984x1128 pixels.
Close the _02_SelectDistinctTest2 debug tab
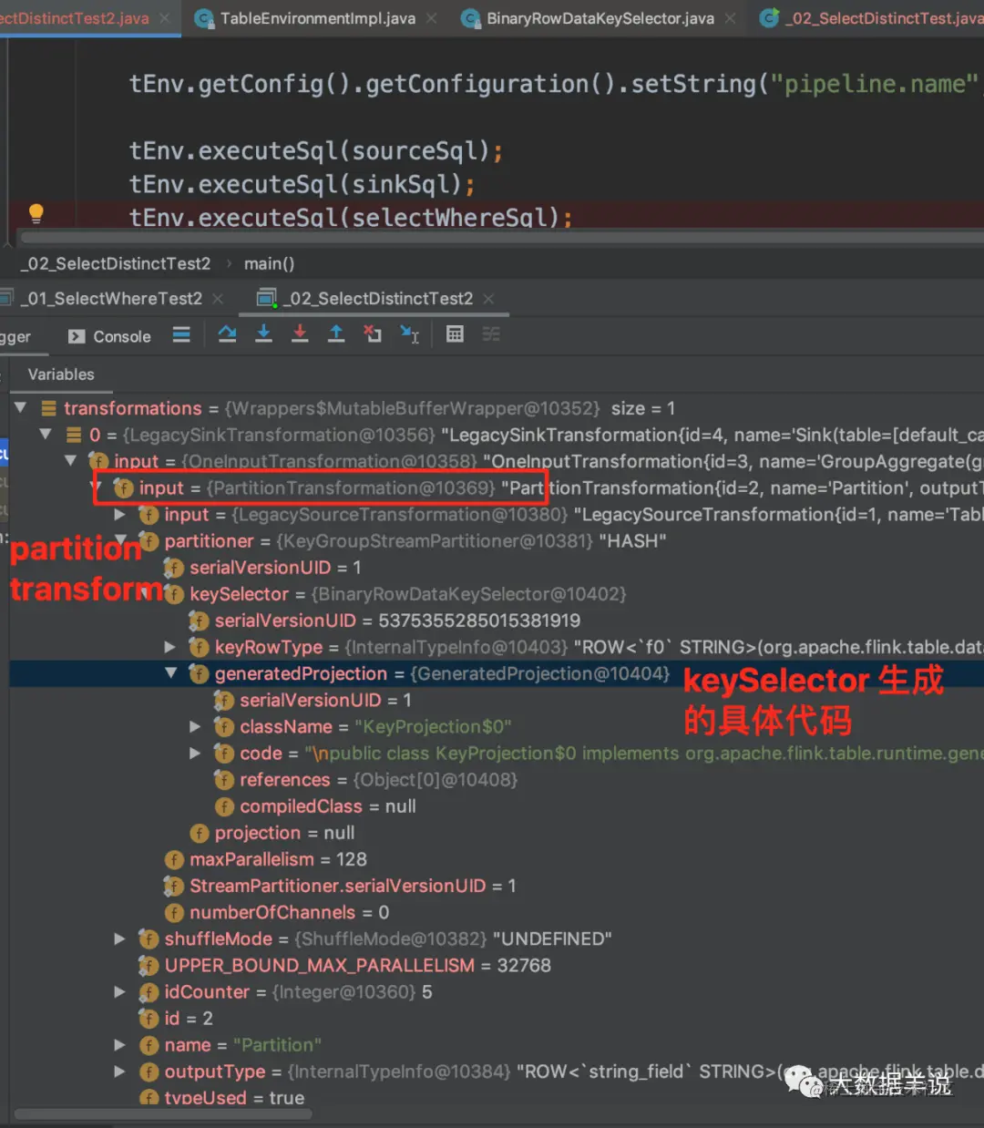pyautogui.click(x=489, y=298)
